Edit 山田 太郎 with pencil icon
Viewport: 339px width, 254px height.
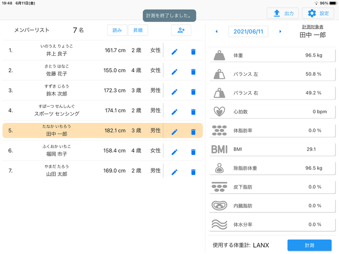pyautogui.click(x=174, y=172)
